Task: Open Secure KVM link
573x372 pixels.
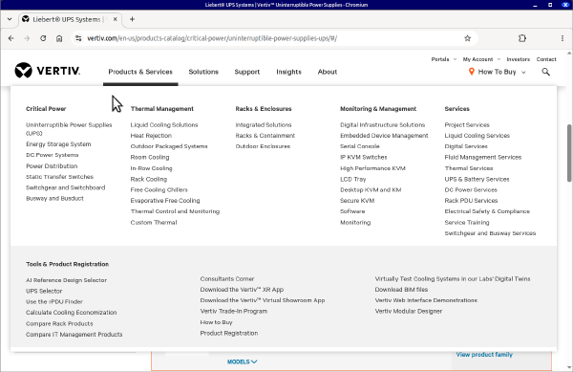Action: pos(357,201)
